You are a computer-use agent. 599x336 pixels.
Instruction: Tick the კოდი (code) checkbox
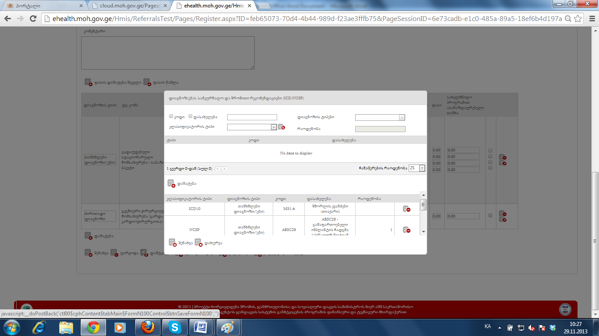[x=171, y=116]
